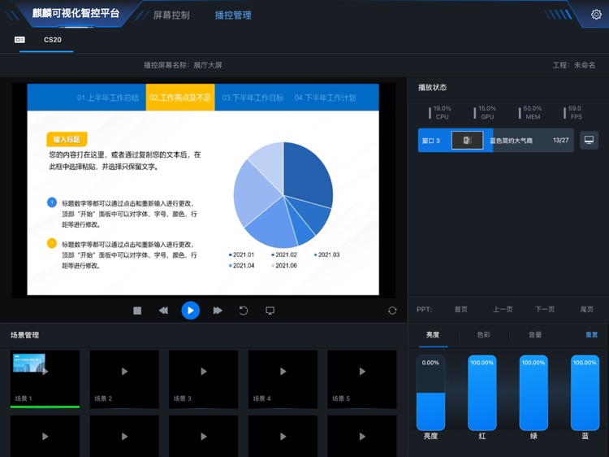The width and height of the screenshot is (609, 457).
Task: Click the CPU 19.0% indicator
Action: [x=439, y=112]
